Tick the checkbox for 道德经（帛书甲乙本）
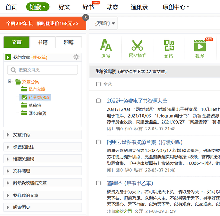The width and height of the screenshot is (220, 216). [99, 183]
